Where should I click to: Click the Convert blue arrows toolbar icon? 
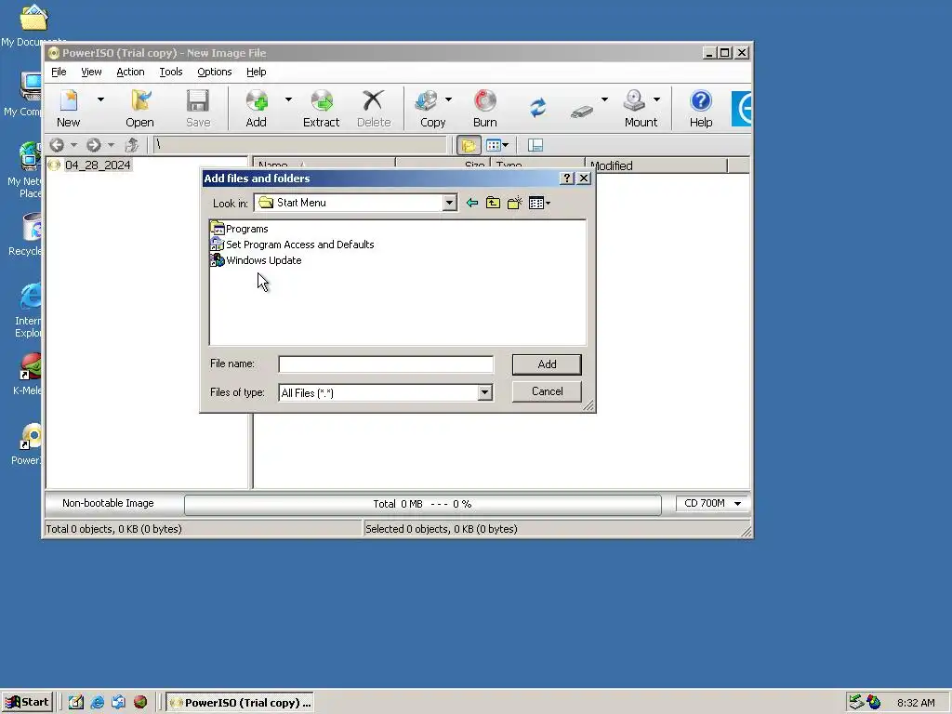[x=538, y=108]
